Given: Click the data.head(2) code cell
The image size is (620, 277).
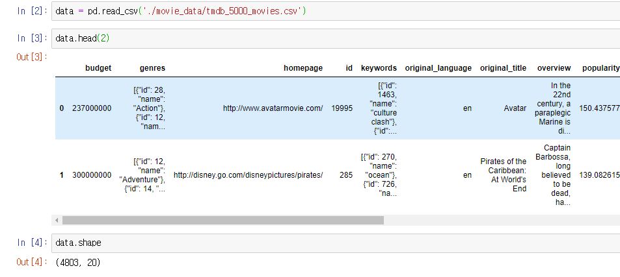Looking at the screenshot, I should (336, 38).
